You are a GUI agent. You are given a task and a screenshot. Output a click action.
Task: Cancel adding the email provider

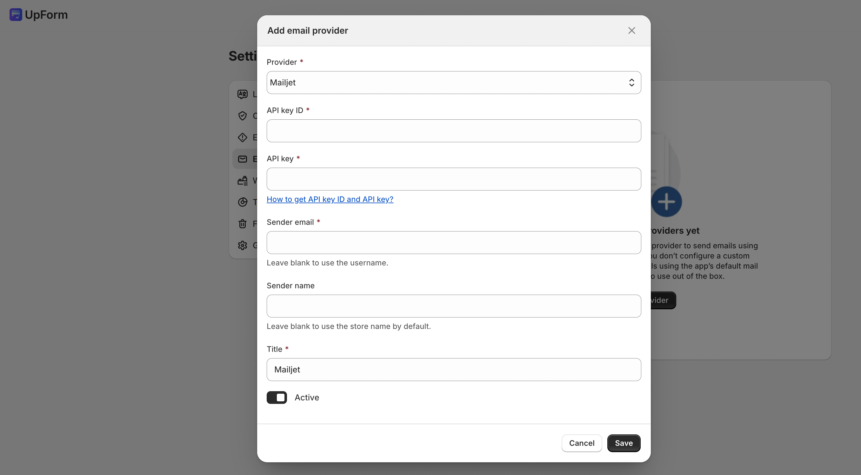pyautogui.click(x=582, y=443)
